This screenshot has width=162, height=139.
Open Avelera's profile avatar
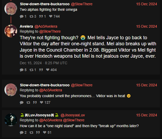[11, 31]
